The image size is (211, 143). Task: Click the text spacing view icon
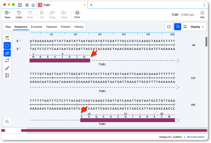click(185, 27)
